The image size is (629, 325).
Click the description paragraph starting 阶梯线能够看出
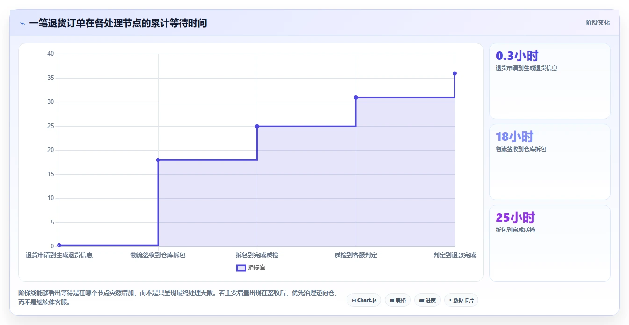click(x=178, y=297)
